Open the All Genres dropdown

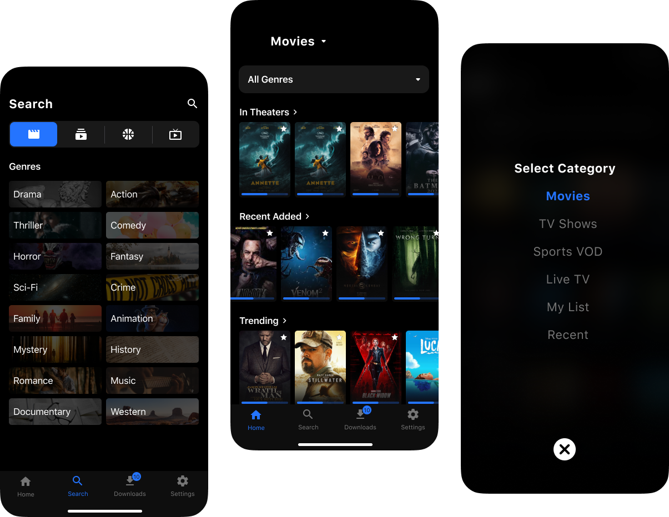[334, 79]
